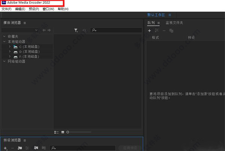Go forward in media browser
Screen dimensions: 225x151
(49, 30)
